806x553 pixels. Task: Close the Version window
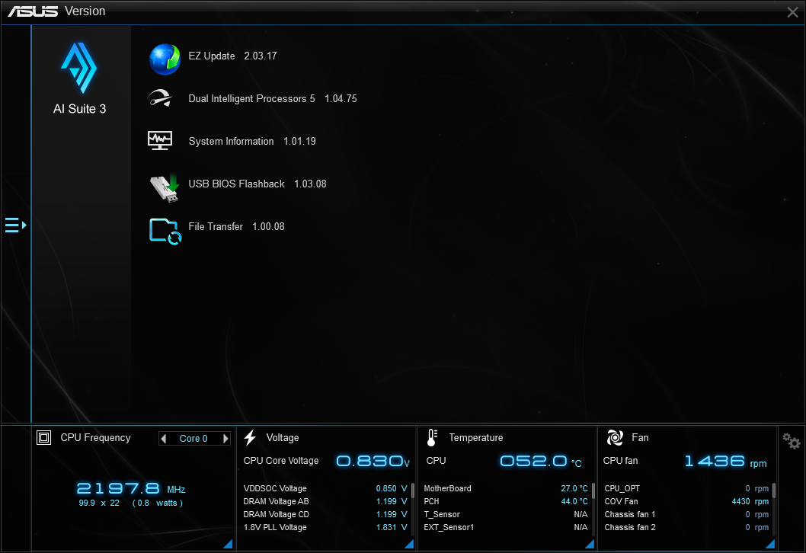coord(792,12)
